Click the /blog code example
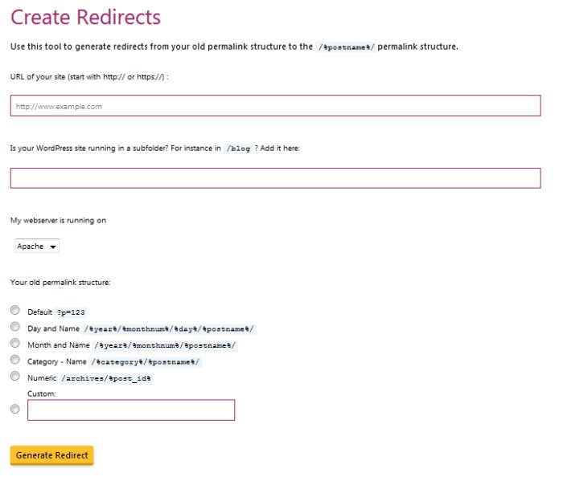 pos(238,149)
